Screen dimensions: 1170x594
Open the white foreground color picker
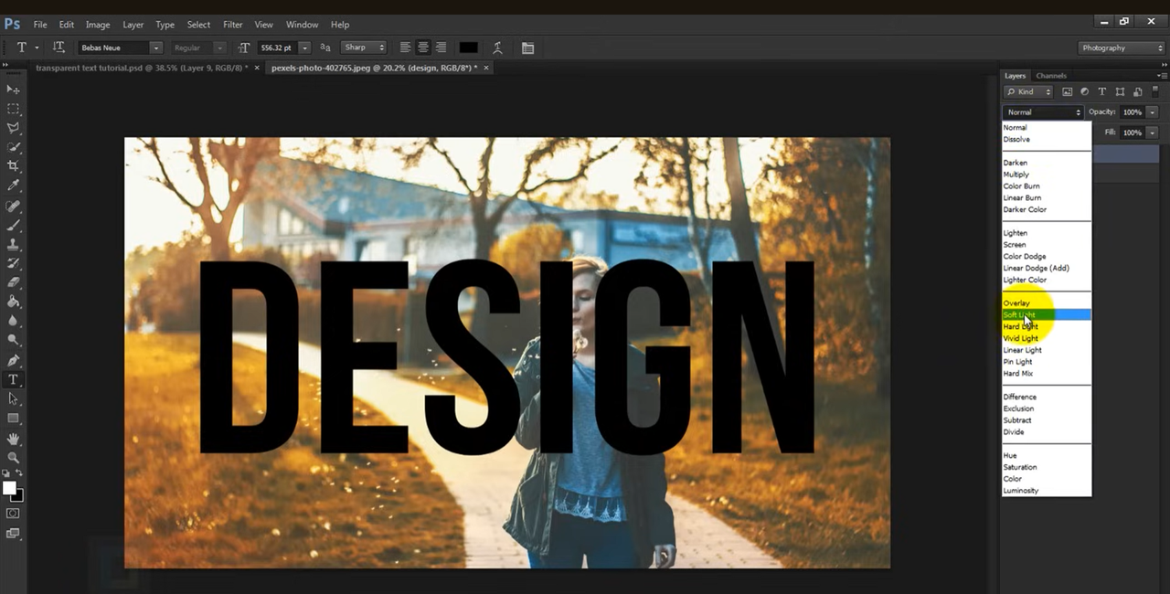click(9, 488)
